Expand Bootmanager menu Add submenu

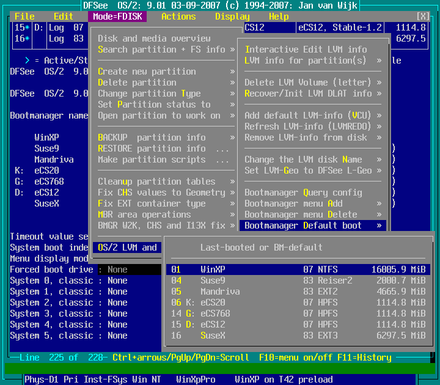click(312, 204)
